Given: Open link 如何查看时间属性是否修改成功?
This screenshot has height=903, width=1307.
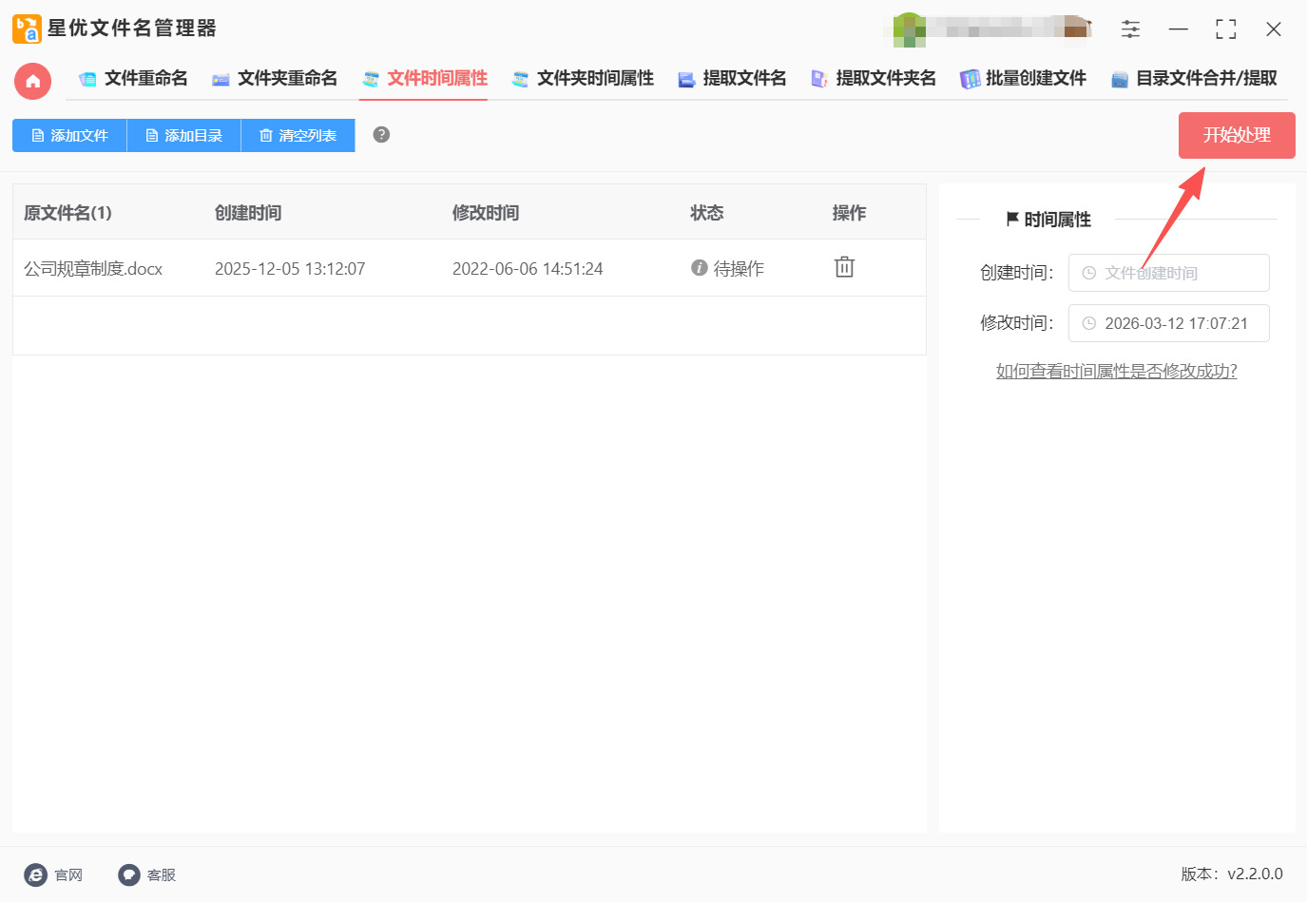Looking at the screenshot, I should click(1116, 371).
